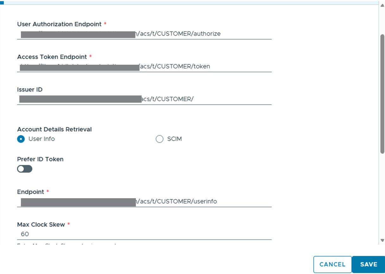385x274 pixels.
Task: Click the scrollbar track below the thumb
Action: 382,196
